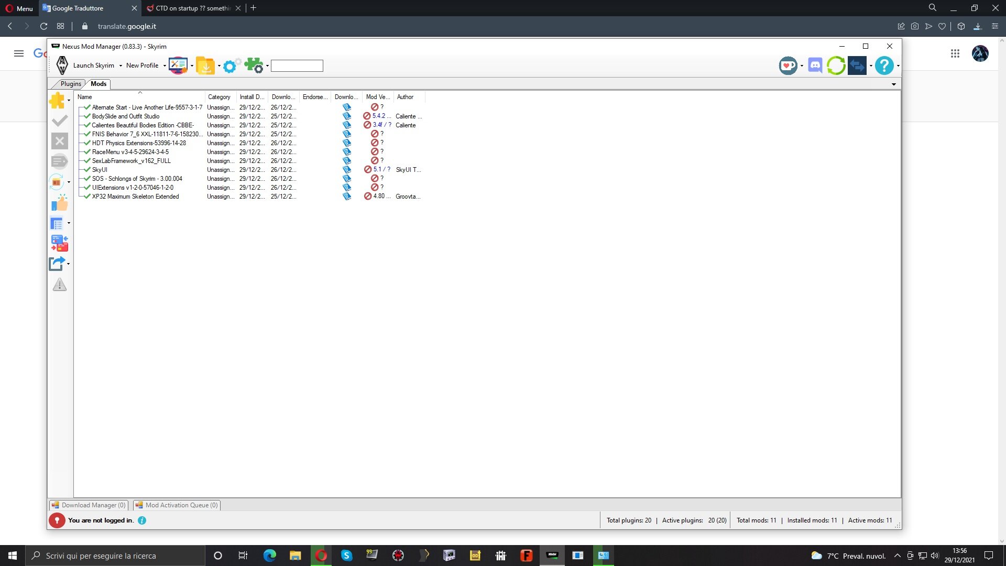Expand the green puzzle icon dropdown arrow

(x=267, y=66)
